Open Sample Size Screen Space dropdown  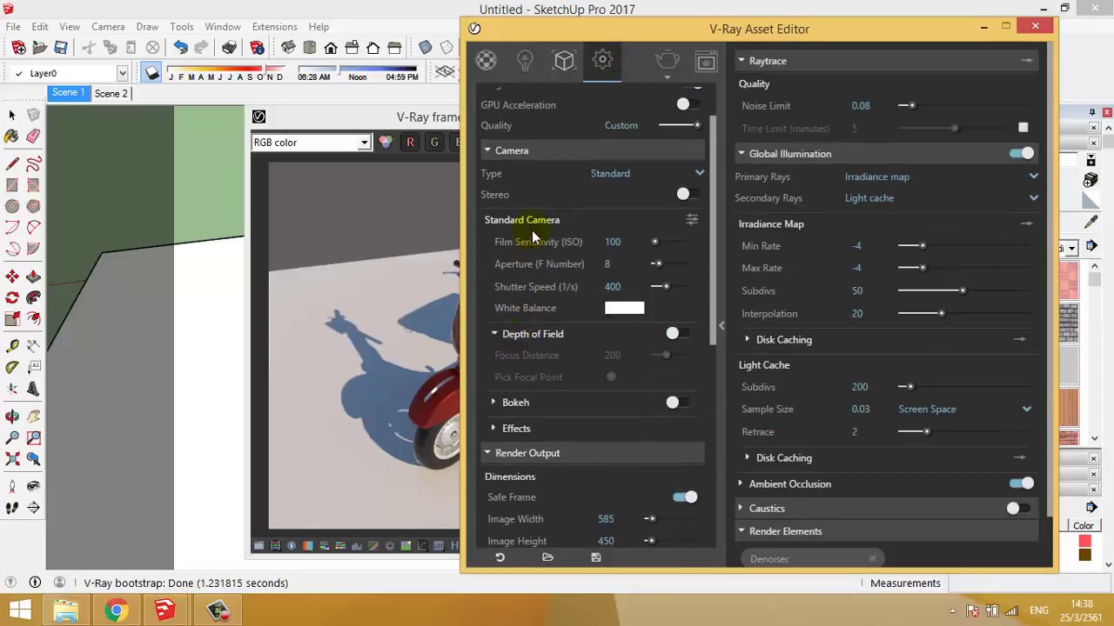click(x=966, y=410)
